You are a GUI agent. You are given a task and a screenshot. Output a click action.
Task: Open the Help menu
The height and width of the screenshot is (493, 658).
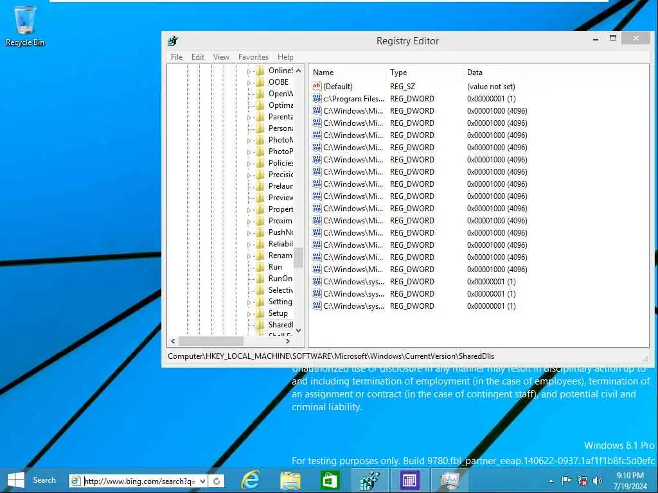285,57
